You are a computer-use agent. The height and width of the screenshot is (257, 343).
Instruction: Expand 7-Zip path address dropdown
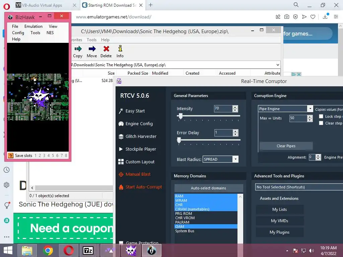pos(278,65)
